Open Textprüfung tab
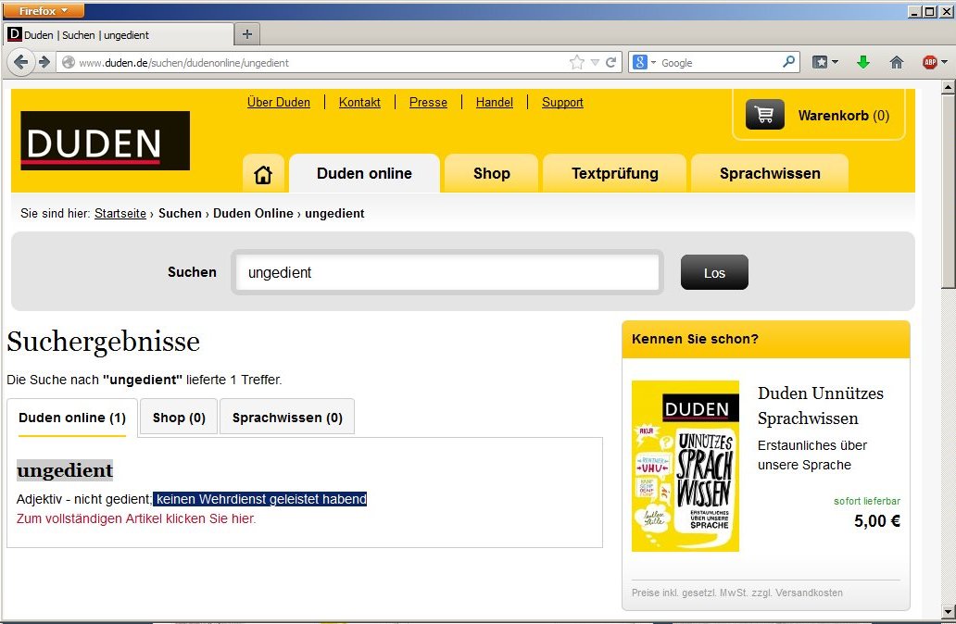The image size is (956, 624). pos(614,174)
